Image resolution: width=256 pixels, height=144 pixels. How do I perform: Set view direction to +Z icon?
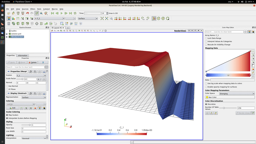pyautogui.click(x=134, y=19)
